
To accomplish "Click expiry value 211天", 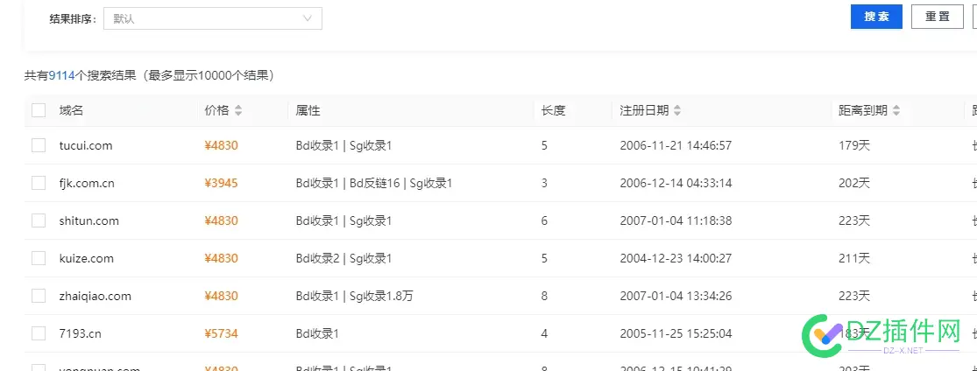I will [x=854, y=258].
